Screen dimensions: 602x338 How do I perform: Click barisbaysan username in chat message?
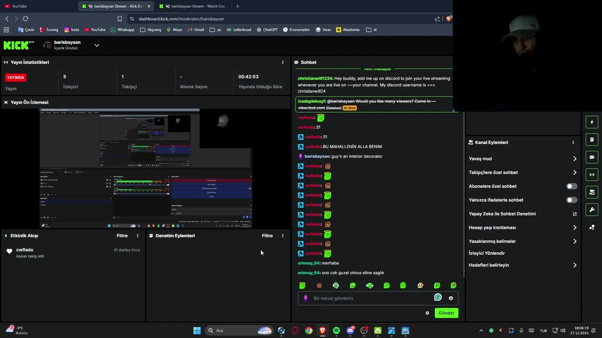(317, 156)
